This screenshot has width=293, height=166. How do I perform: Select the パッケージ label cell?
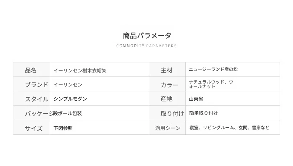coord(32,113)
